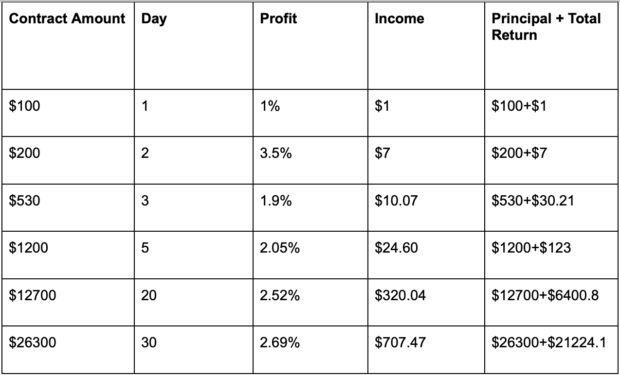
Task: Click the day 20 cell
Action: tap(193, 302)
